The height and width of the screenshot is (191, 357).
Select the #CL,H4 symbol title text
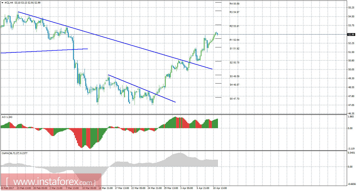[9, 3]
